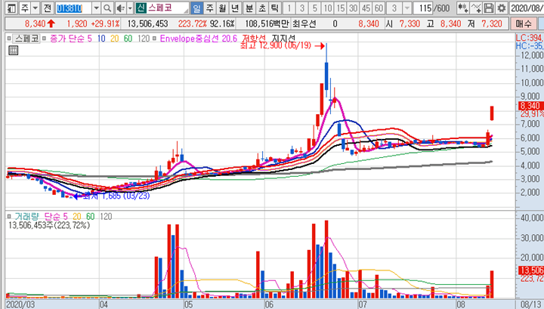Screen dimensions: 544x309
Task: Select the 년 yearly chart period
Action: pos(235,8)
